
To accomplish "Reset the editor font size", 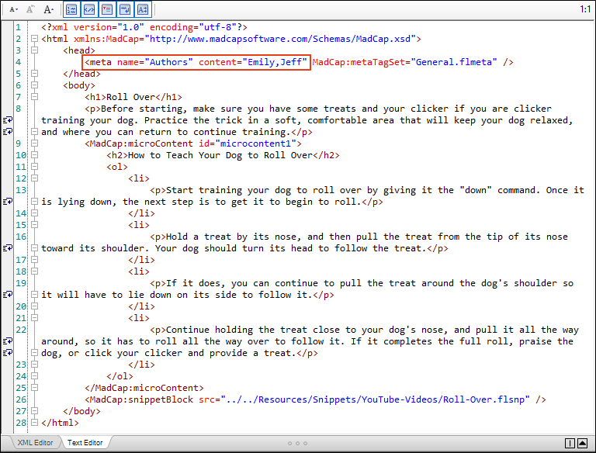I will (x=30, y=9).
